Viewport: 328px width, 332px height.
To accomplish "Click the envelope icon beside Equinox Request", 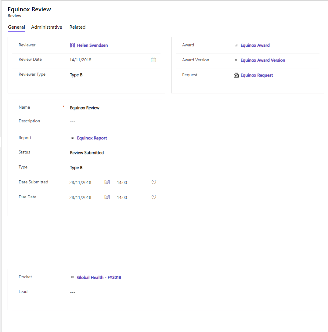I will (236, 75).
